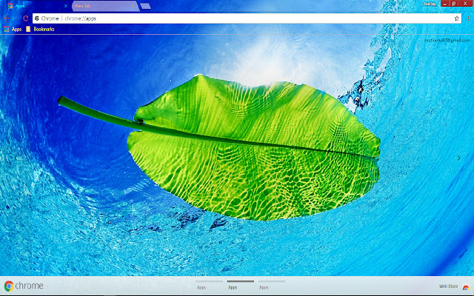Switch to the New Tab browser tab
This screenshot has width=474, height=296.
105,6
